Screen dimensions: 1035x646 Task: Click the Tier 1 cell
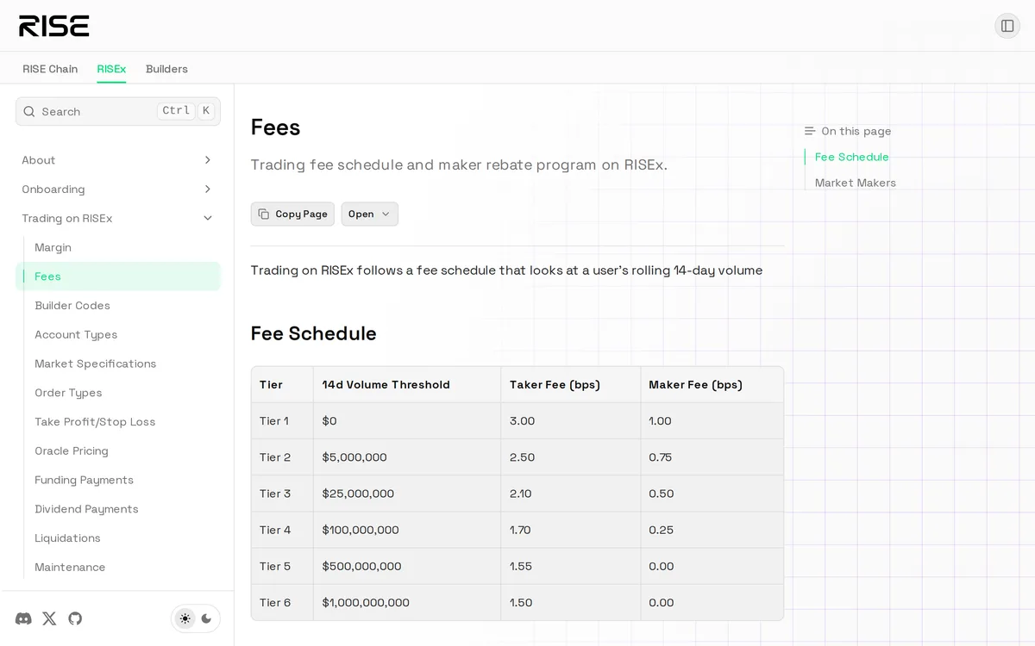click(283, 421)
